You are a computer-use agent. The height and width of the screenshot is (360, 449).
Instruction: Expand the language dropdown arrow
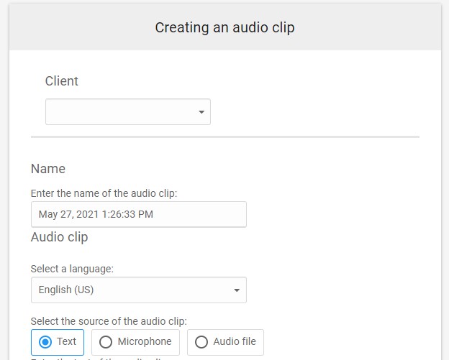[237, 290]
